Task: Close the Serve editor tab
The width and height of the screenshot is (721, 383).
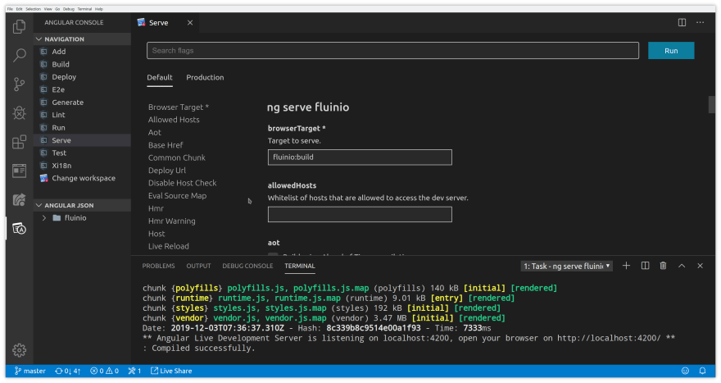Action: click(x=190, y=23)
